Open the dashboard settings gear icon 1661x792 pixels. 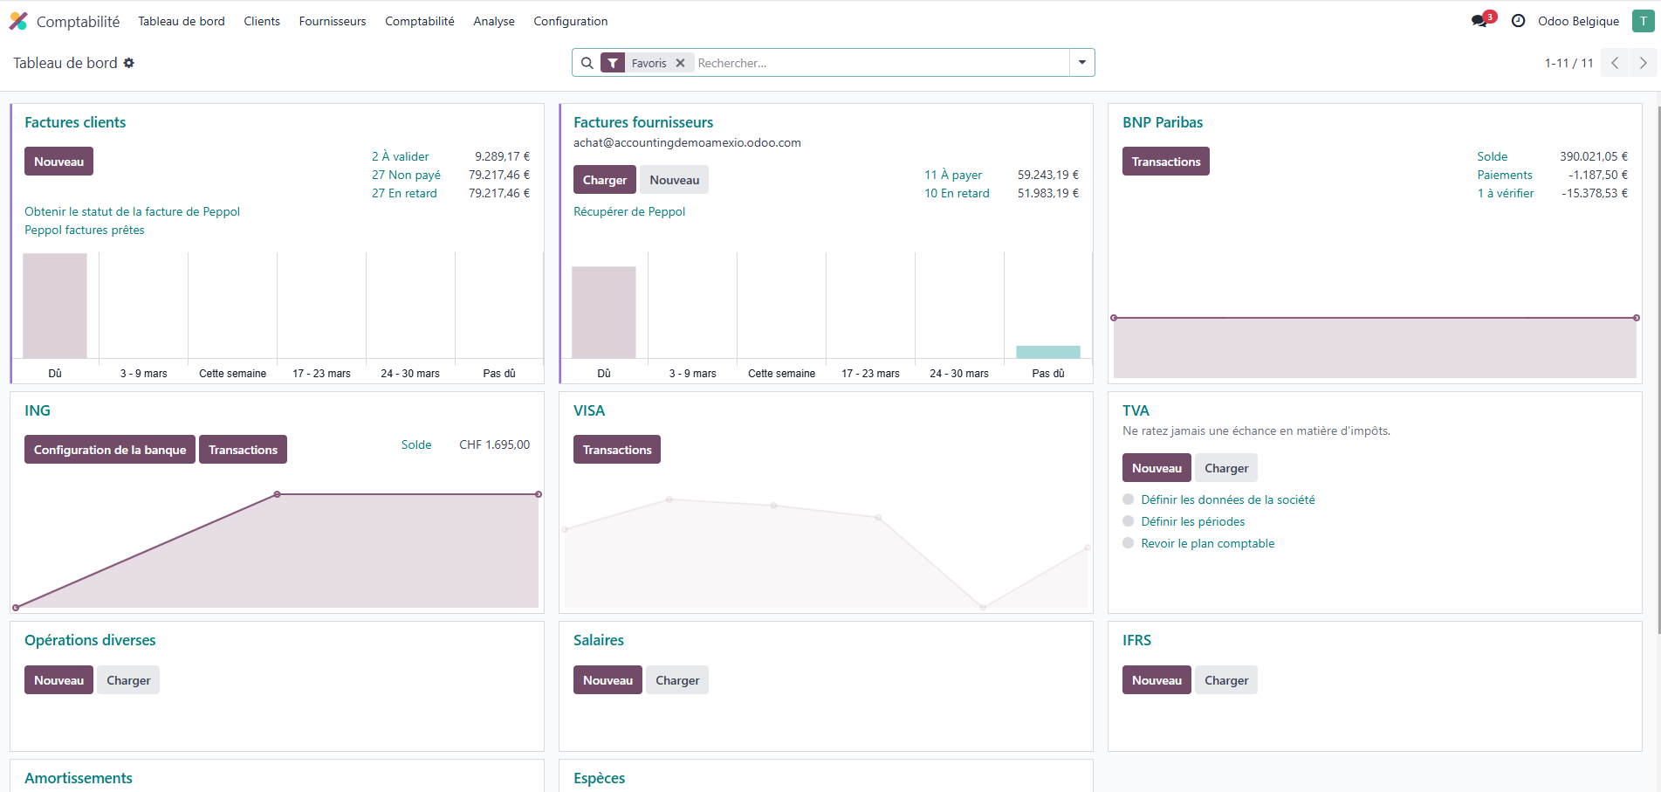point(129,63)
